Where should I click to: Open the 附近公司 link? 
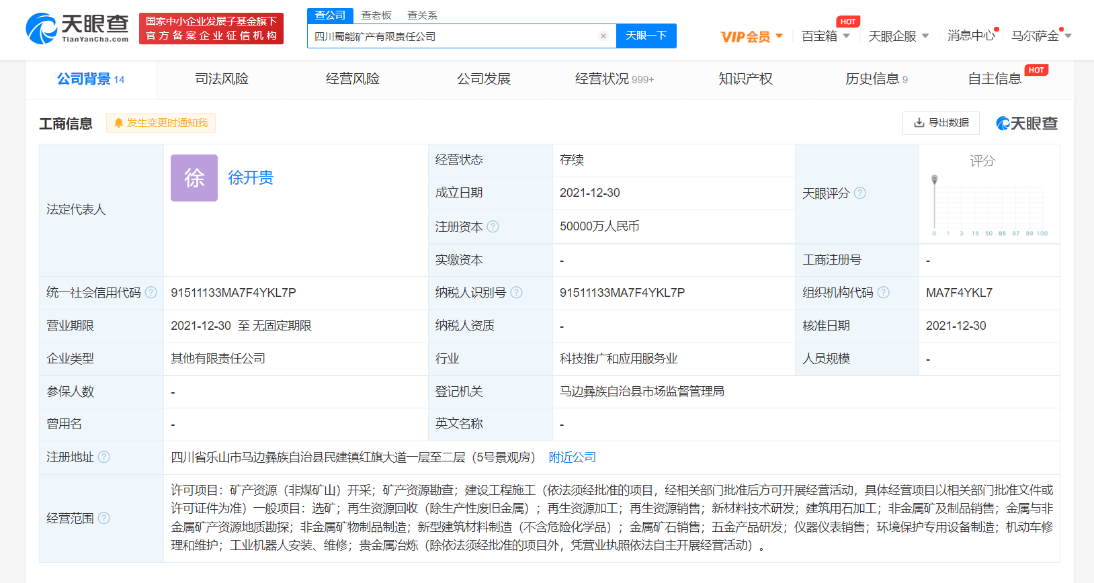click(572, 457)
